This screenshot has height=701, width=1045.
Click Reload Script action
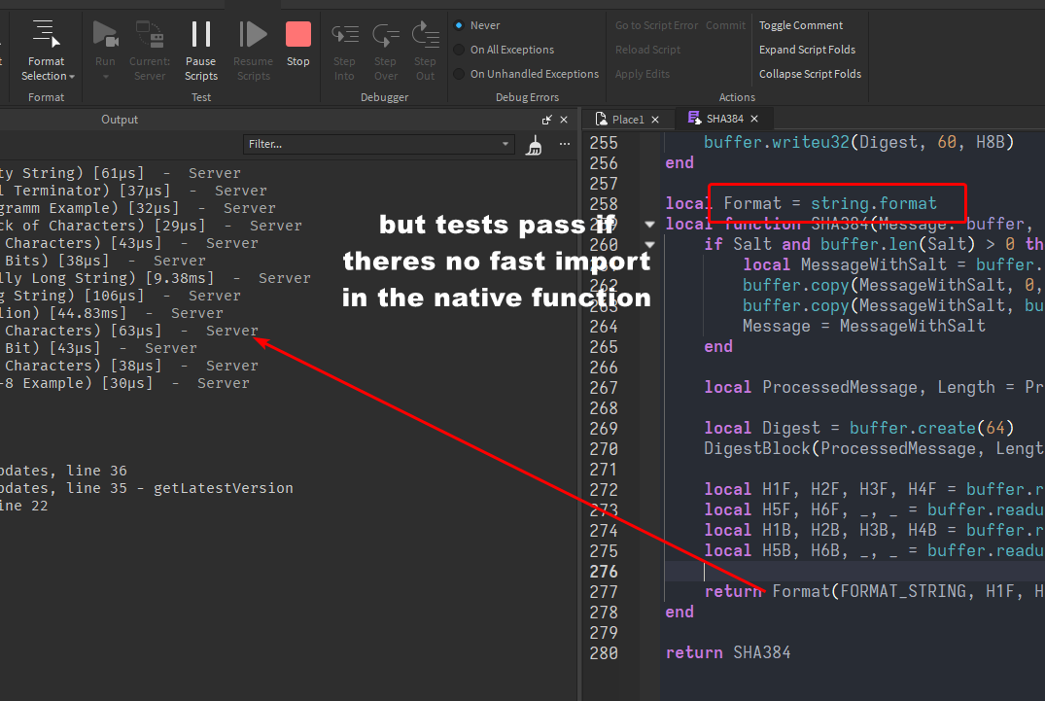coord(647,50)
